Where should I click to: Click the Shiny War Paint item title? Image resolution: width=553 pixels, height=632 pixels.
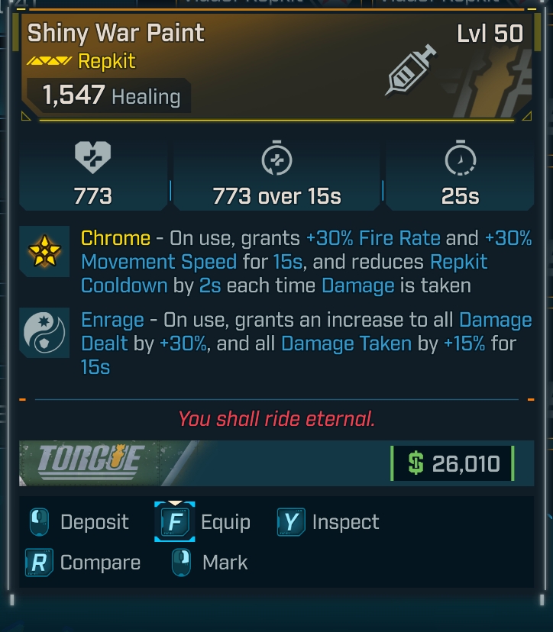(116, 33)
